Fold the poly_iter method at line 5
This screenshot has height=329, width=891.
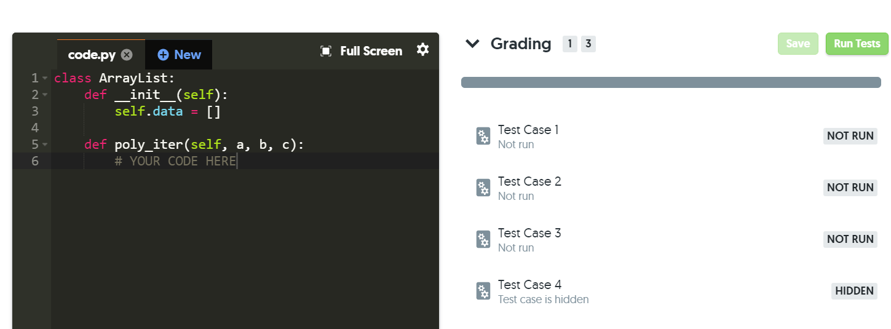pyautogui.click(x=45, y=145)
